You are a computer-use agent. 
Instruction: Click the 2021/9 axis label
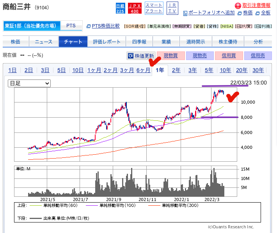[x=114, y=199]
